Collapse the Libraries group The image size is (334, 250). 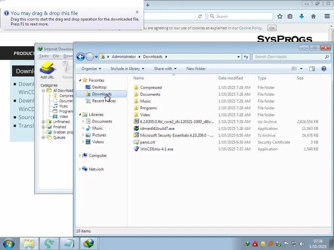coord(80,115)
